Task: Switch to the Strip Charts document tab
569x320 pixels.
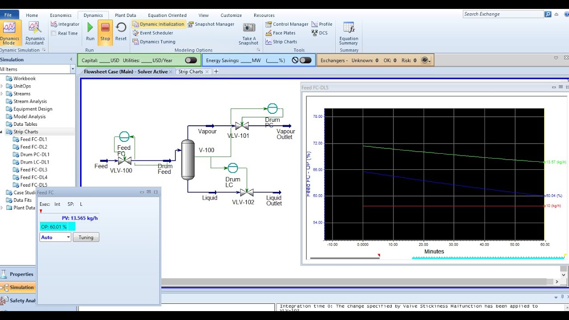Action: (191, 72)
